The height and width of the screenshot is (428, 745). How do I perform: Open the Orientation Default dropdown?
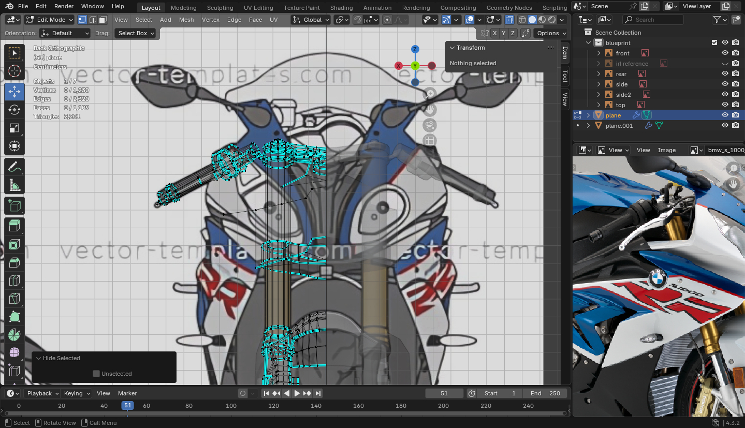(x=65, y=33)
